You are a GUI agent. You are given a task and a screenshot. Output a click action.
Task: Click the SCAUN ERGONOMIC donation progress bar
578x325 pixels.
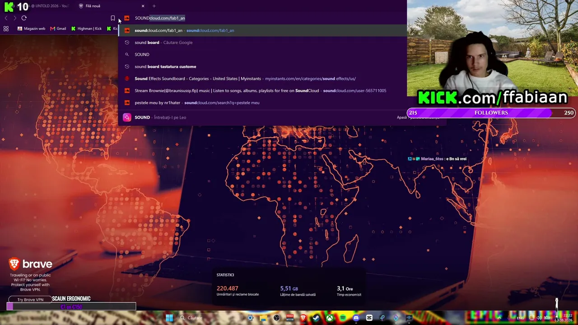71,307
